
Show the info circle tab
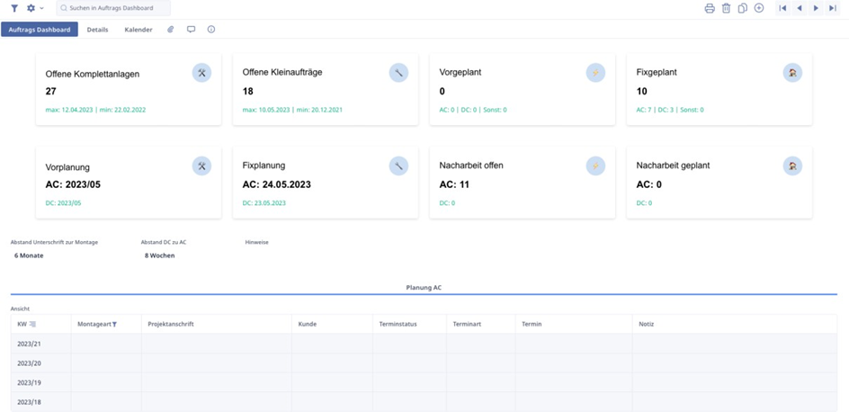click(x=211, y=30)
